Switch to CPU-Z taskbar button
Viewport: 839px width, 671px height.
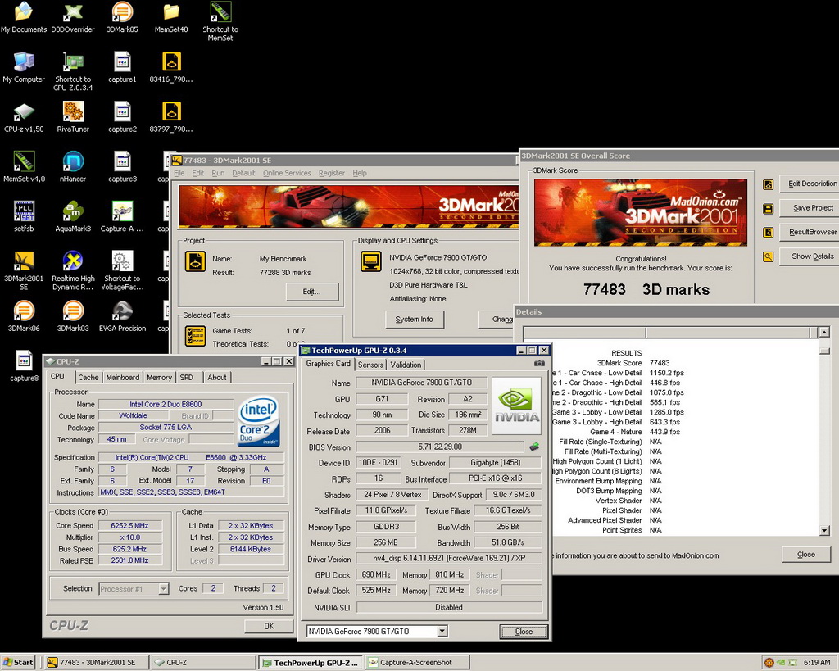(x=202, y=663)
